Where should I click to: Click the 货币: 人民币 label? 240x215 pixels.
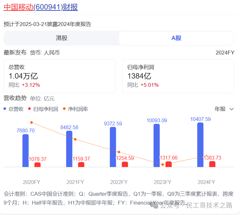(x=45, y=53)
